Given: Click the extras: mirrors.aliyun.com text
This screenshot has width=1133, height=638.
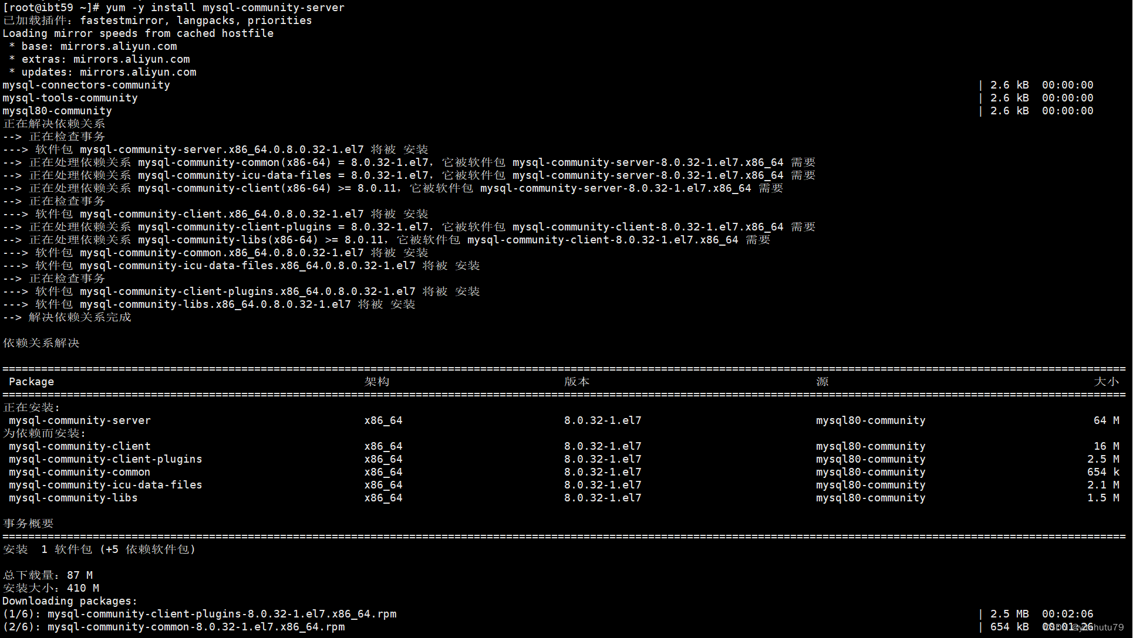Looking at the screenshot, I should click(106, 59).
